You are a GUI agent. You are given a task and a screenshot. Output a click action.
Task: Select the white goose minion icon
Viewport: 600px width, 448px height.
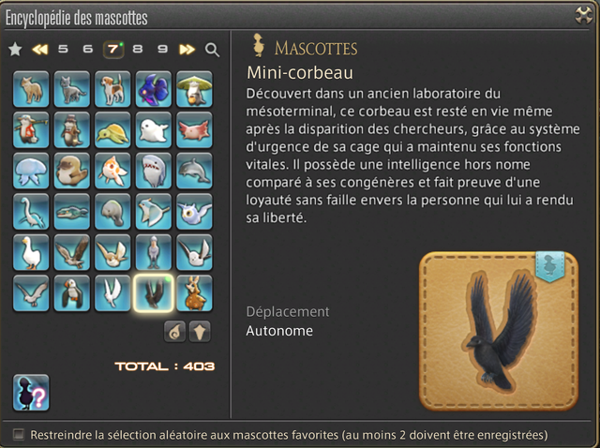click(x=31, y=252)
